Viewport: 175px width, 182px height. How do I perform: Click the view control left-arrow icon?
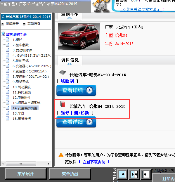coord(145,174)
